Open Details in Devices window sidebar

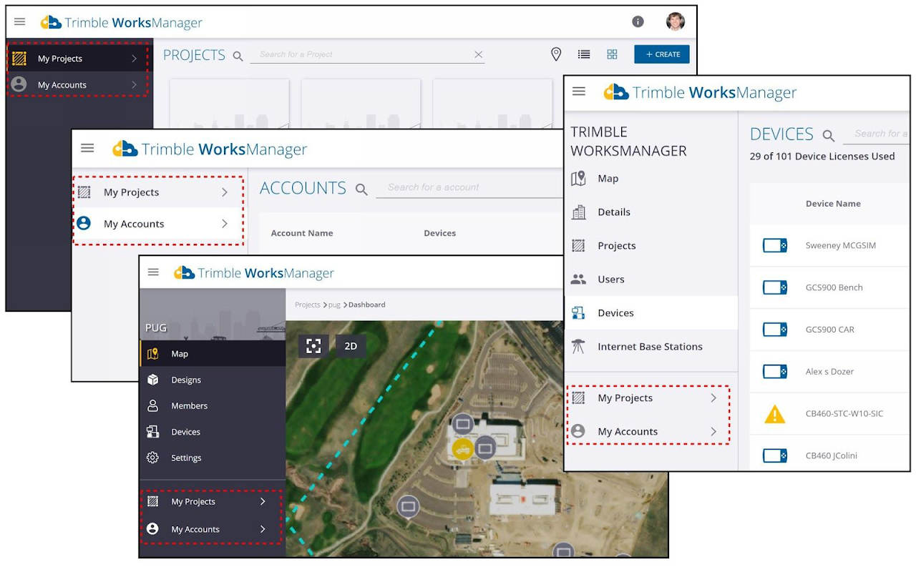651,212
